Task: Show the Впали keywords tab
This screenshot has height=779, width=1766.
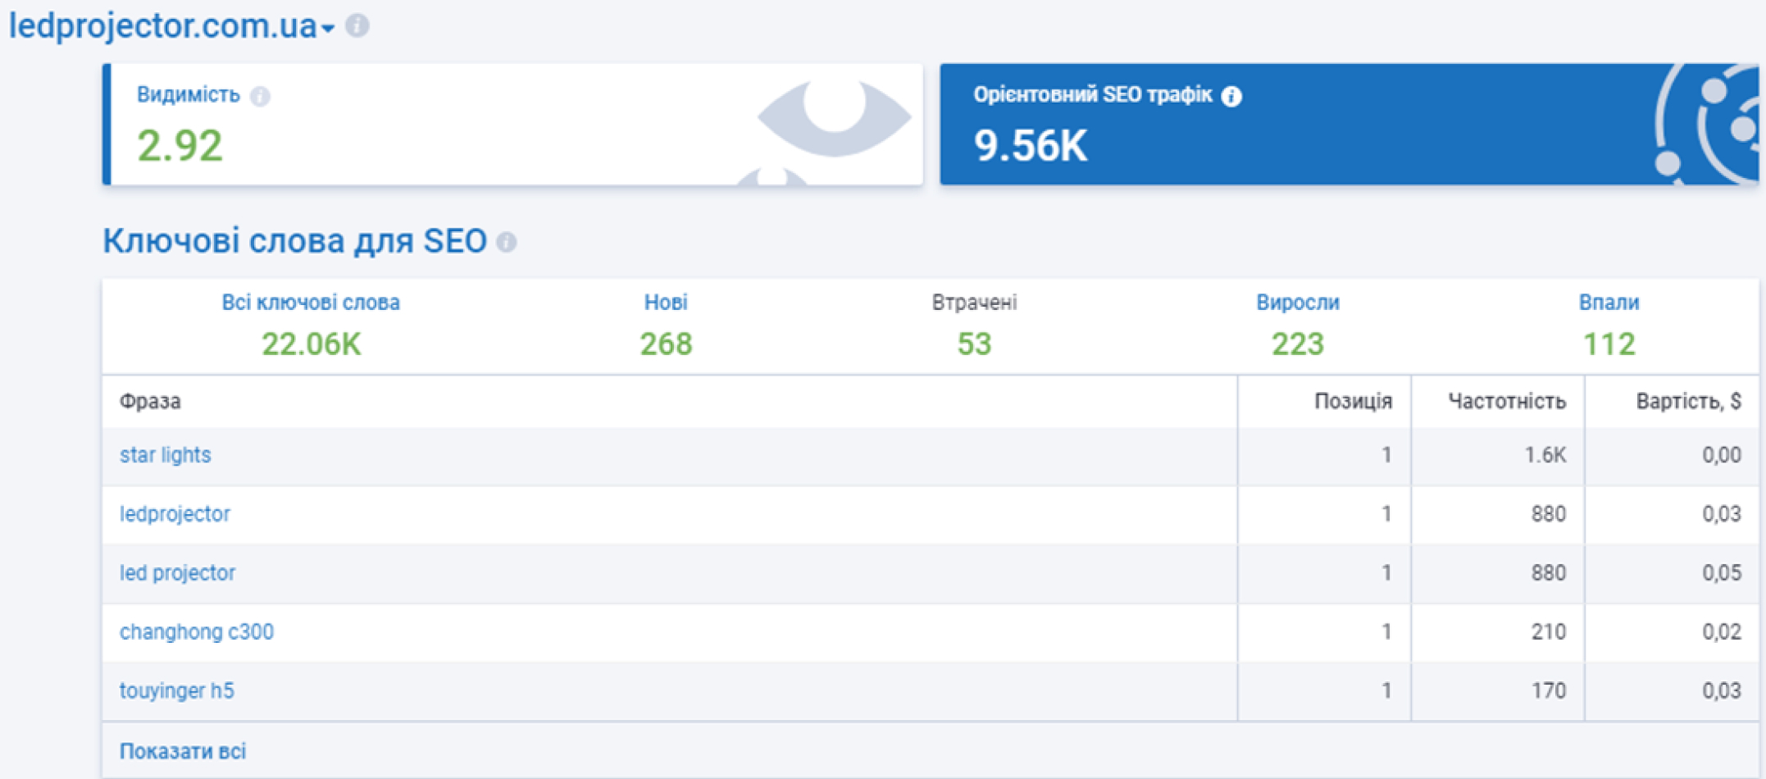Action: [x=1609, y=303]
